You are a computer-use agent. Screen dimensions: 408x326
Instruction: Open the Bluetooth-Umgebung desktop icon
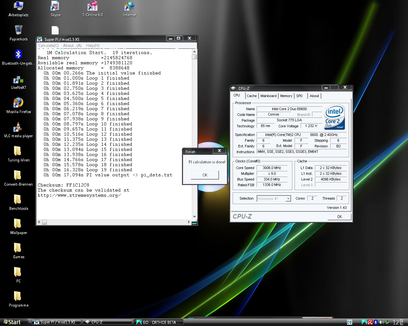click(18, 55)
